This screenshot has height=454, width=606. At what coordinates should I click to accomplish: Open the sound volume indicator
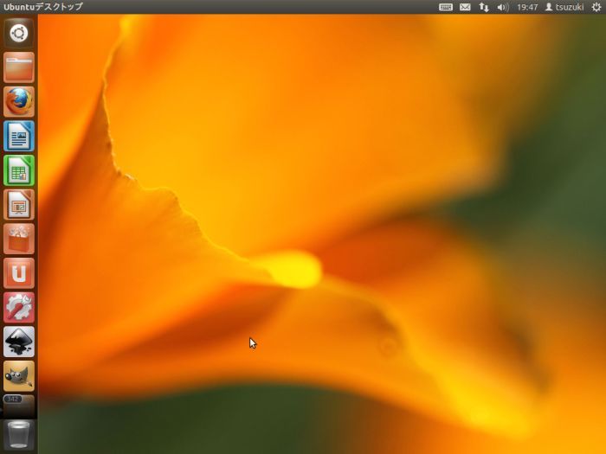click(503, 7)
